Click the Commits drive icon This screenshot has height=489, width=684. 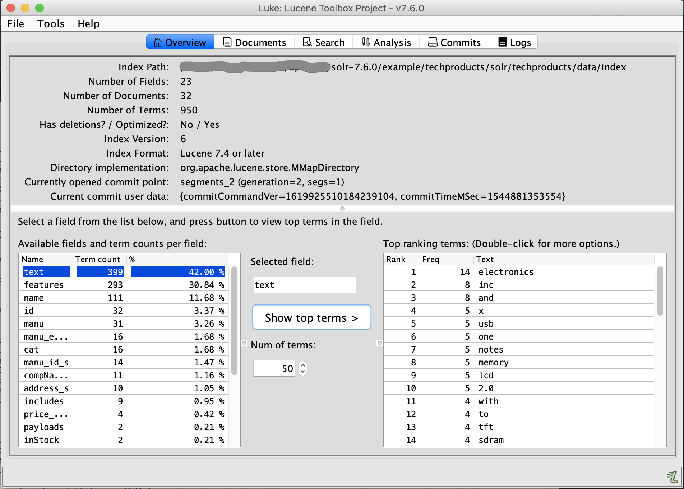point(433,42)
